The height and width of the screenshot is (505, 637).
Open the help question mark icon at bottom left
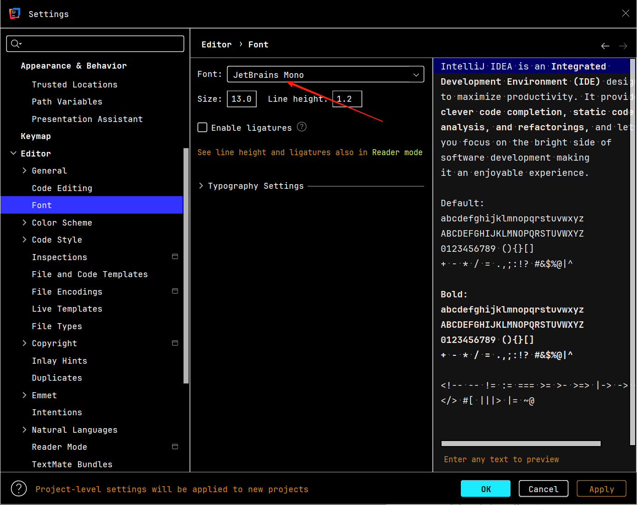(x=19, y=488)
